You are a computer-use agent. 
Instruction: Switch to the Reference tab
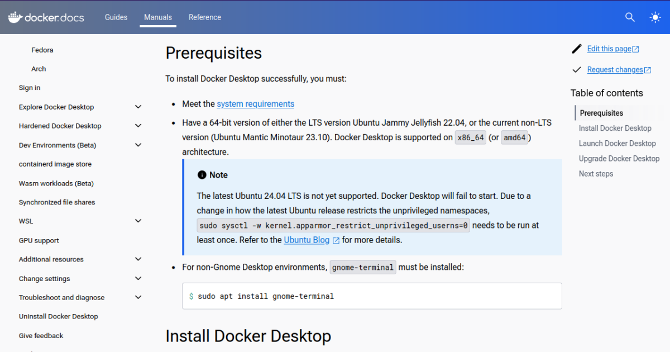(x=205, y=17)
